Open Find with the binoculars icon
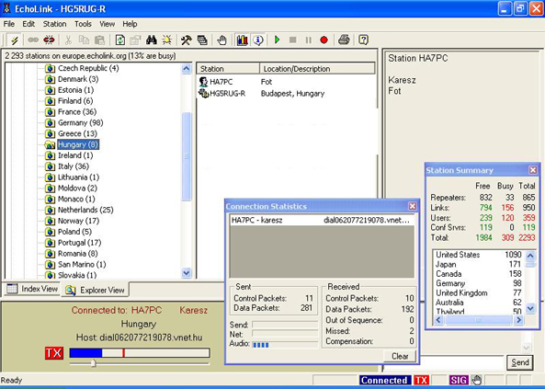Image resolution: width=545 pixels, height=389 pixels. pyautogui.click(x=152, y=40)
